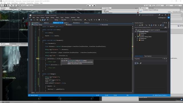The width and height of the screenshot is (183, 103).
Task: Switch to Spider.cs tab
Action: point(66,23)
